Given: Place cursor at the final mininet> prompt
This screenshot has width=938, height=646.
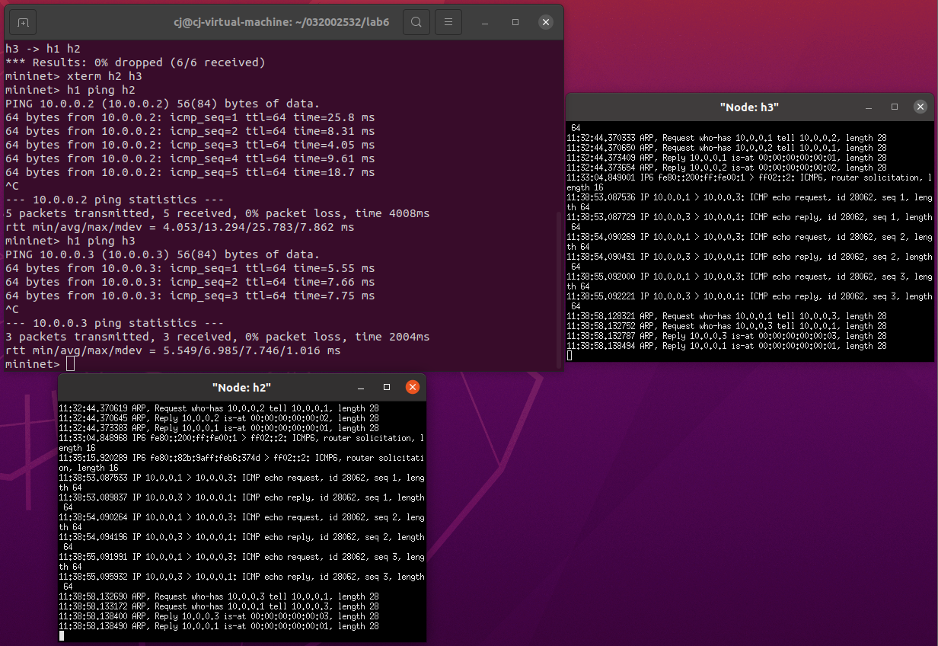Looking at the screenshot, I should [x=71, y=364].
